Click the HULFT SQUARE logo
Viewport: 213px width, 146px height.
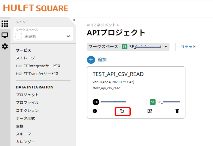tap(35, 8)
